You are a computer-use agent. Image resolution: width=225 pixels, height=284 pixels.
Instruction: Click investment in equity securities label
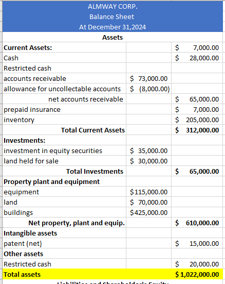(x=64, y=151)
